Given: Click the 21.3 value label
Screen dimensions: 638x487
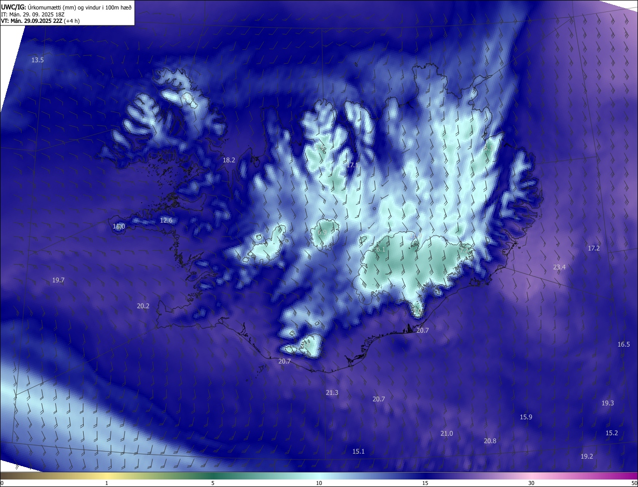Looking at the screenshot, I should (332, 393).
